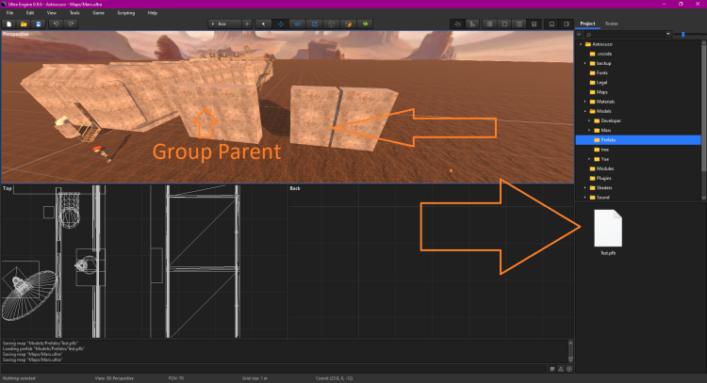The width and height of the screenshot is (707, 383).
Task: Click the Undo arrow icon
Action: [57, 23]
